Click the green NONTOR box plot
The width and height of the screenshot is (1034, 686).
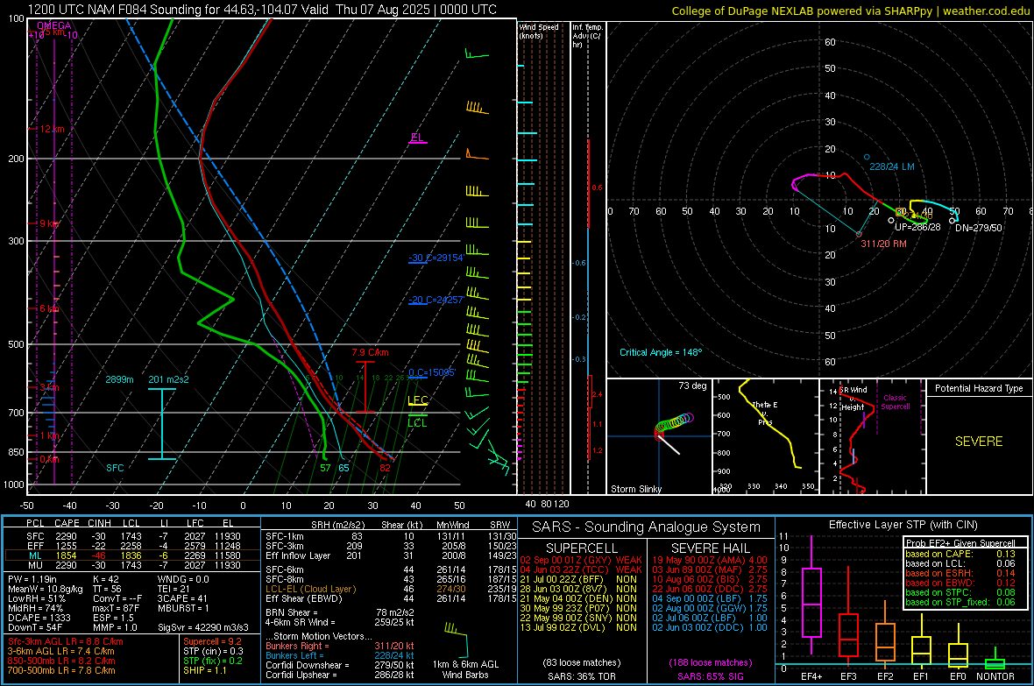[x=995, y=661]
